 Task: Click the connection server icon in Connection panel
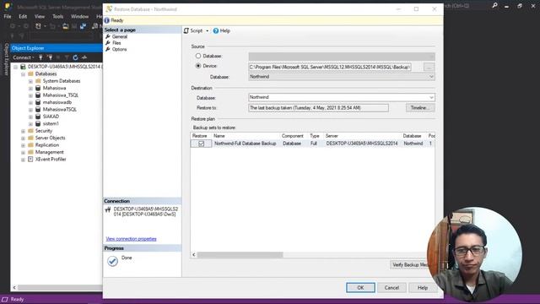pyautogui.click(x=108, y=209)
